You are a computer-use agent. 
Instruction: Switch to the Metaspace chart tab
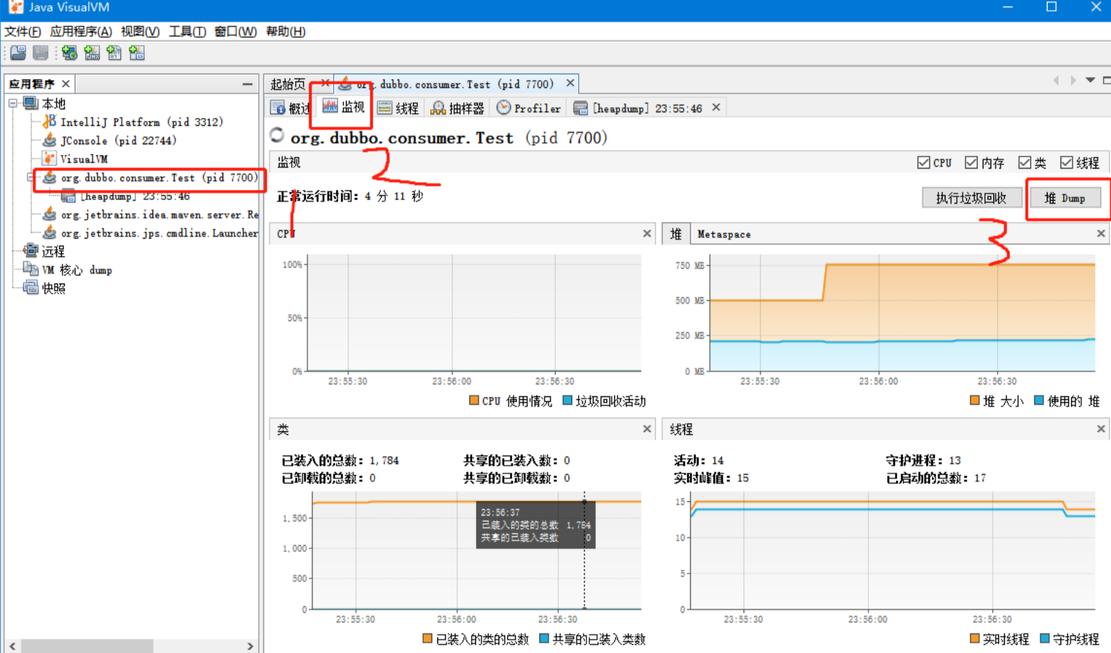click(724, 234)
